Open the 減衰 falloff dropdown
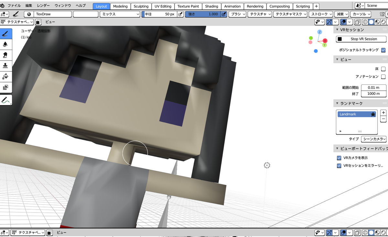This screenshot has height=237, width=388. pyautogui.click(x=341, y=14)
